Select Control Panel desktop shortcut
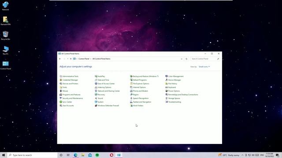The height and width of the screenshot is (158, 282). (x=6, y=65)
